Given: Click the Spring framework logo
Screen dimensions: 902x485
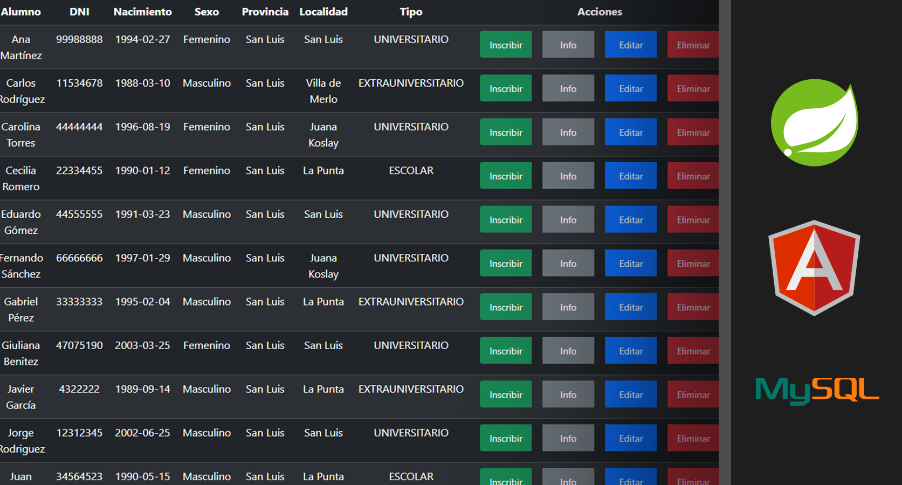Looking at the screenshot, I should [x=814, y=123].
